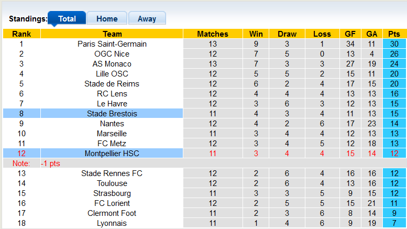This screenshot has width=407, height=229.
Task: Click the Pts column header
Action: (x=394, y=34)
